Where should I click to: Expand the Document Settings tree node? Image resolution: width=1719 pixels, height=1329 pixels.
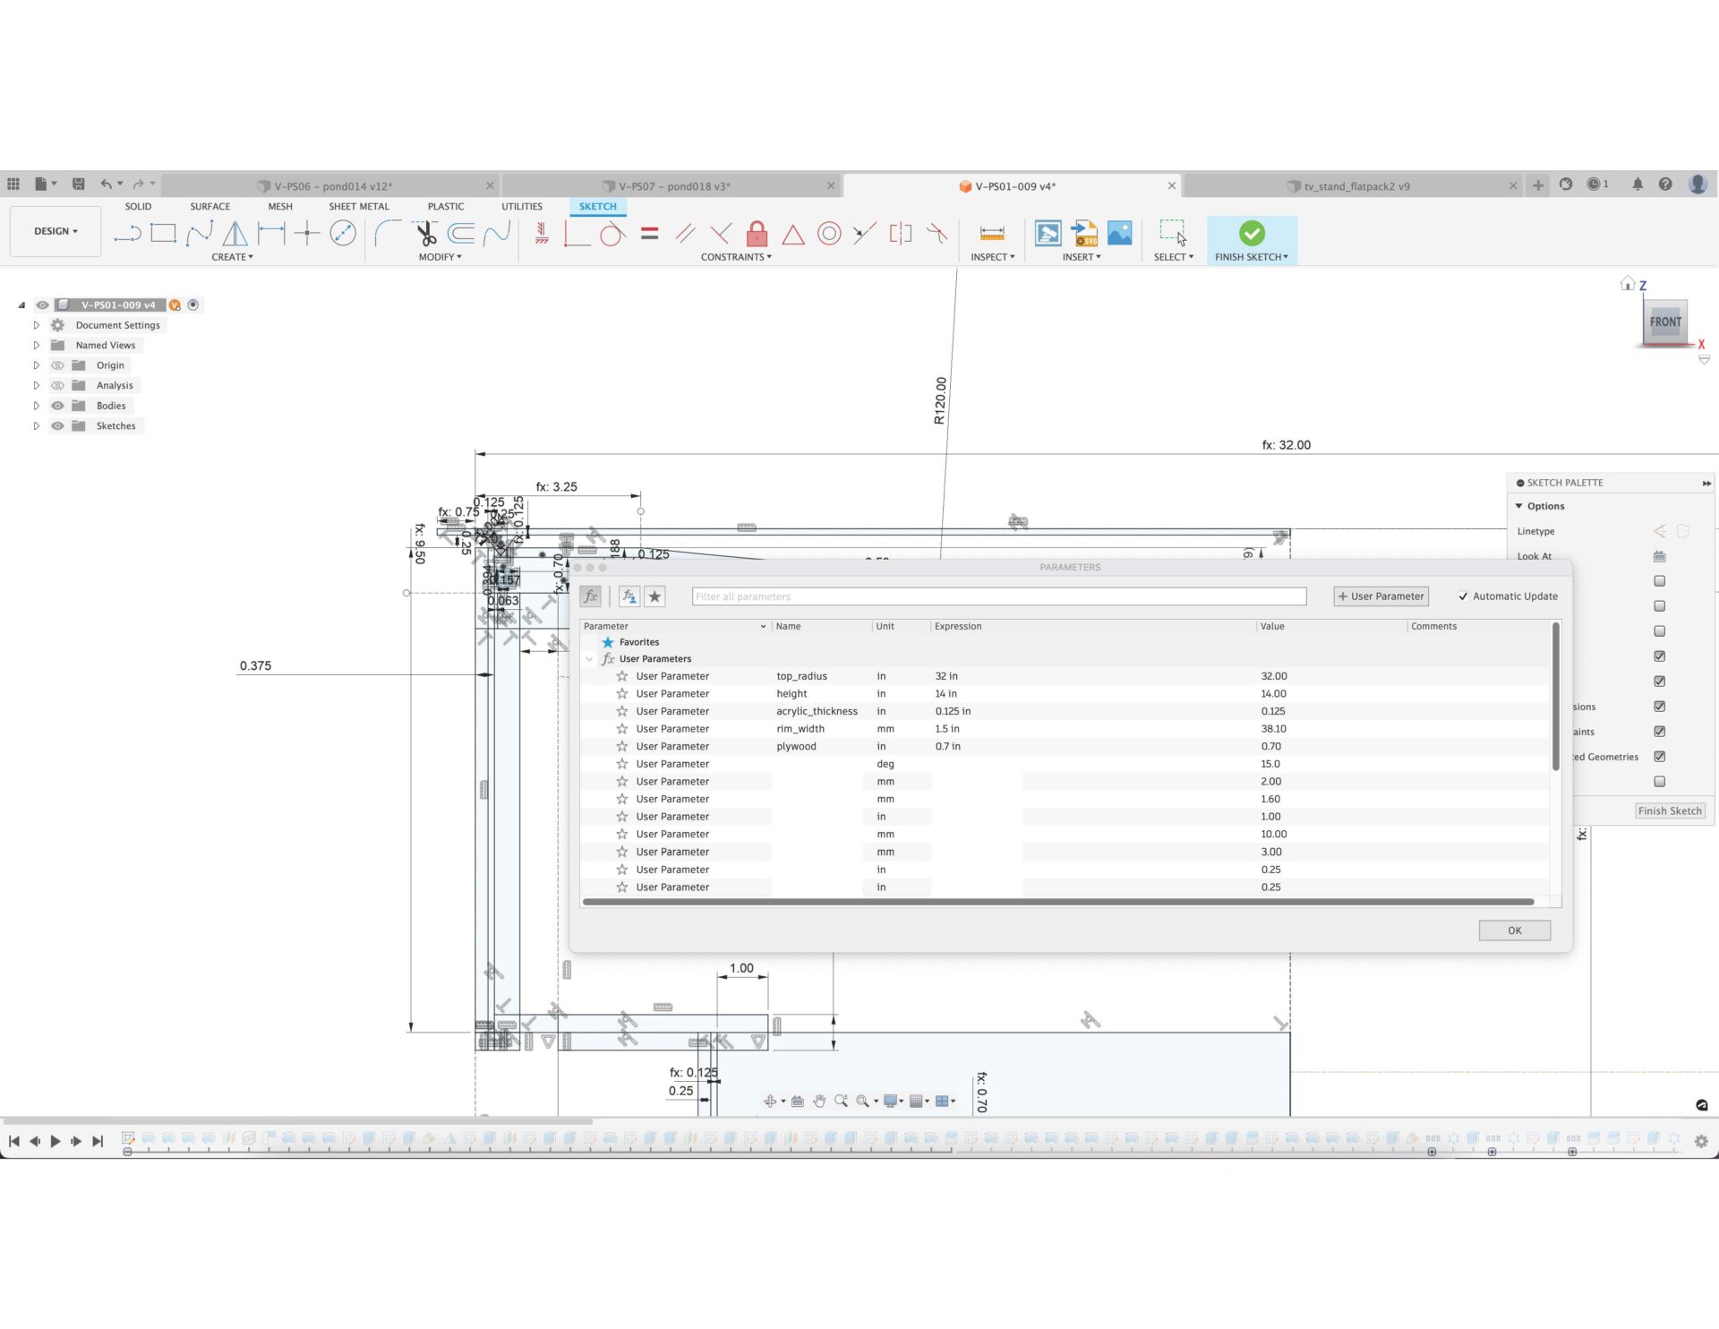pyautogui.click(x=36, y=324)
